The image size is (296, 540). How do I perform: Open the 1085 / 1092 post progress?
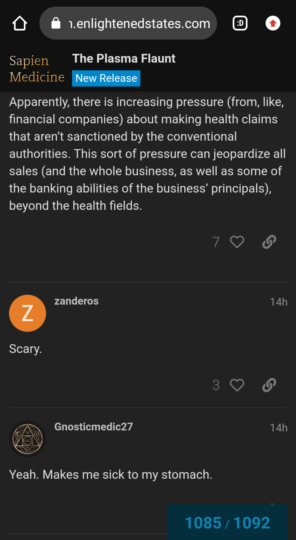[227, 523]
